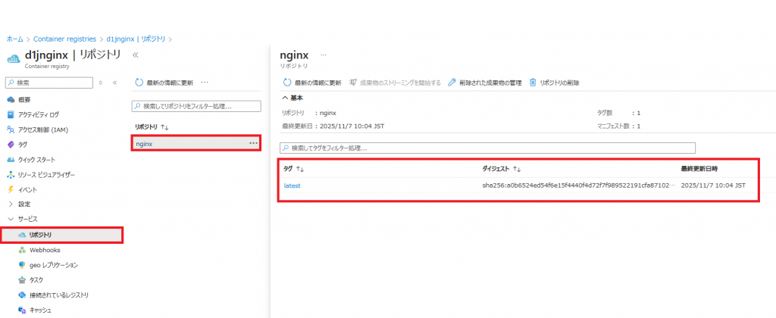Click Container registries in breadcrumb
The width and height of the screenshot is (776, 318).
(64, 38)
